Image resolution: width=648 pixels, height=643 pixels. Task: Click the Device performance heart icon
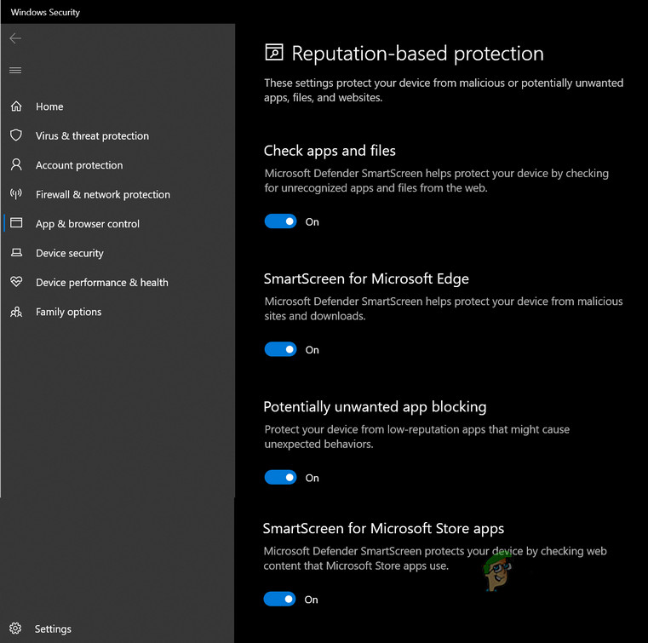click(x=16, y=282)
